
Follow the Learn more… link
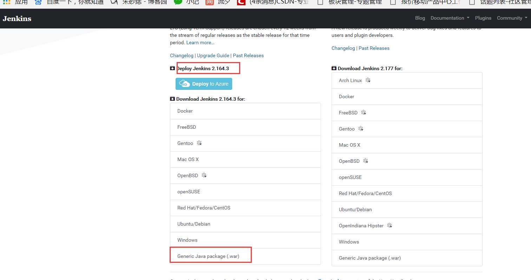tap(200, 42)
